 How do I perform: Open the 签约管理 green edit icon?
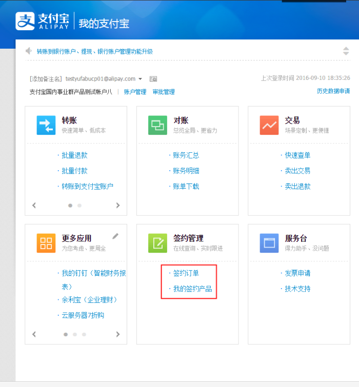click(157, 243)
